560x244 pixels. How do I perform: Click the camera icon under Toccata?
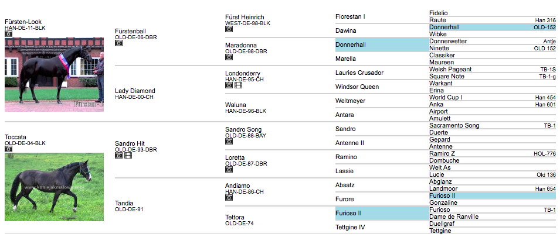click(9, 149)
